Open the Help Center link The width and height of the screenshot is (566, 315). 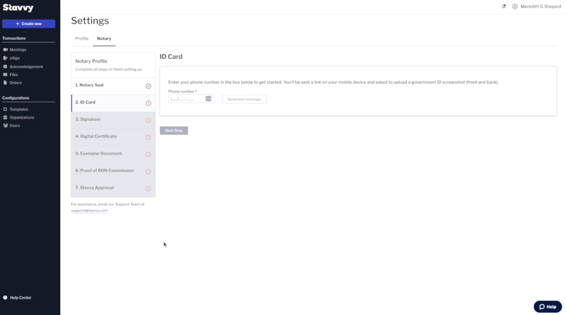21,298
